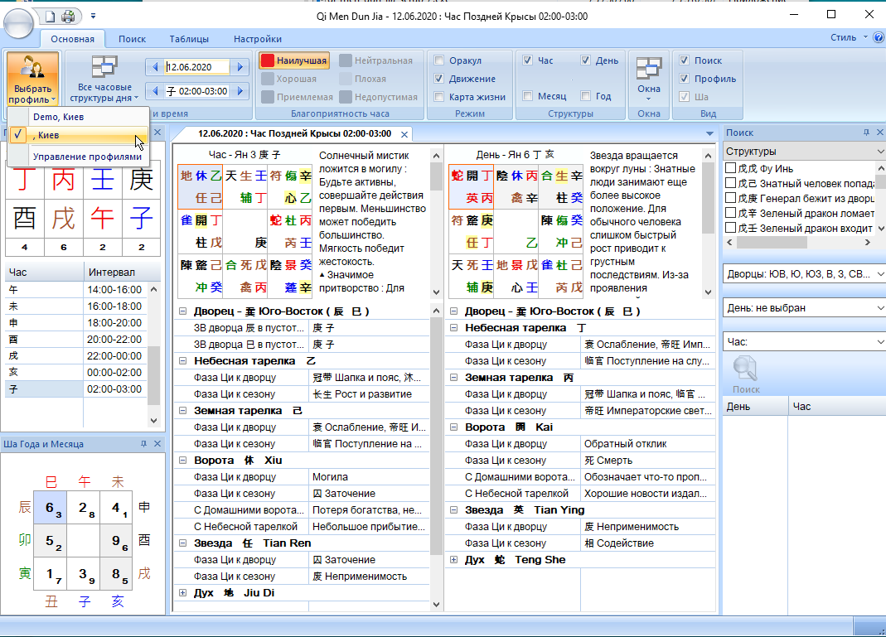Open the quick access toolbar customize arrow
This screenshot has width=886, height=637.
(93, 17)
